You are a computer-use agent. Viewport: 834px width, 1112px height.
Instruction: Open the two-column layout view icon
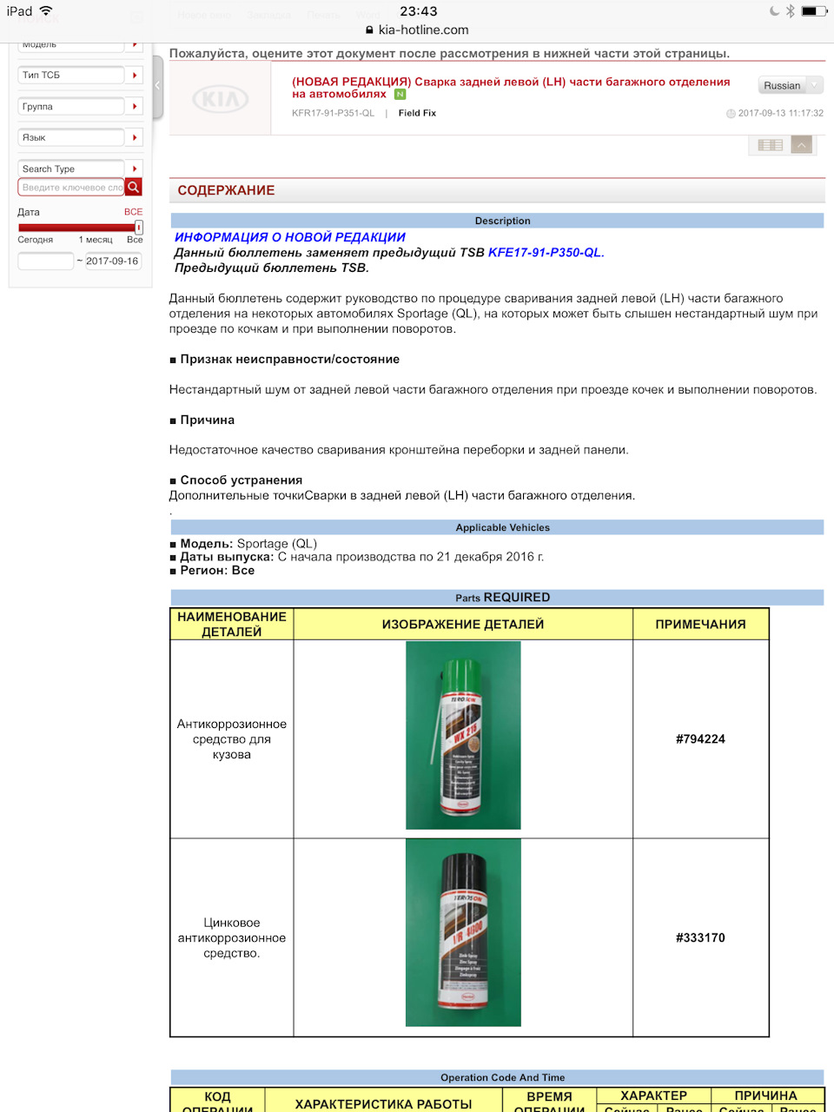pyautogui.click(x=770, y=145)
